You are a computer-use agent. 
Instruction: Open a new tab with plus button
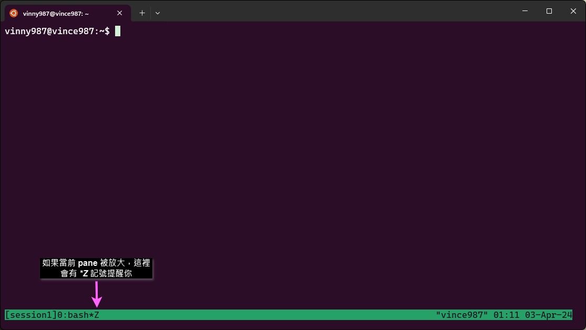coord(142,13)
